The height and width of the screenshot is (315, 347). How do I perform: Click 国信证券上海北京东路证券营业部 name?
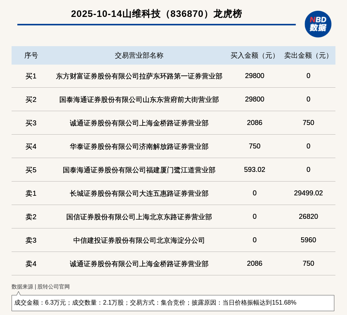pos(139,217)
